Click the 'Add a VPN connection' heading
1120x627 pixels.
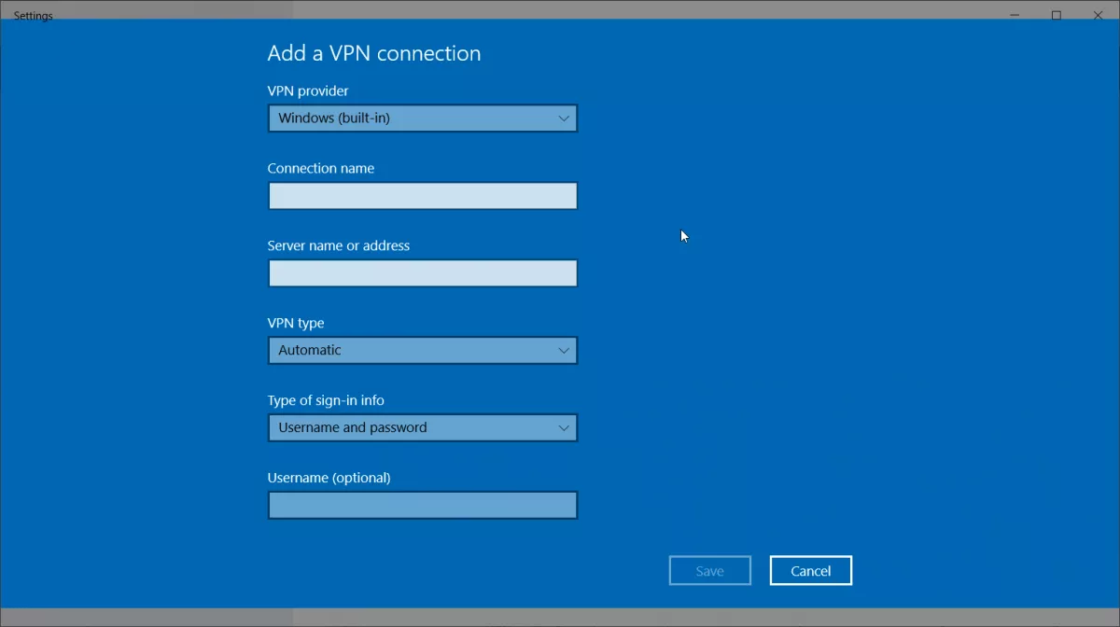374,53
